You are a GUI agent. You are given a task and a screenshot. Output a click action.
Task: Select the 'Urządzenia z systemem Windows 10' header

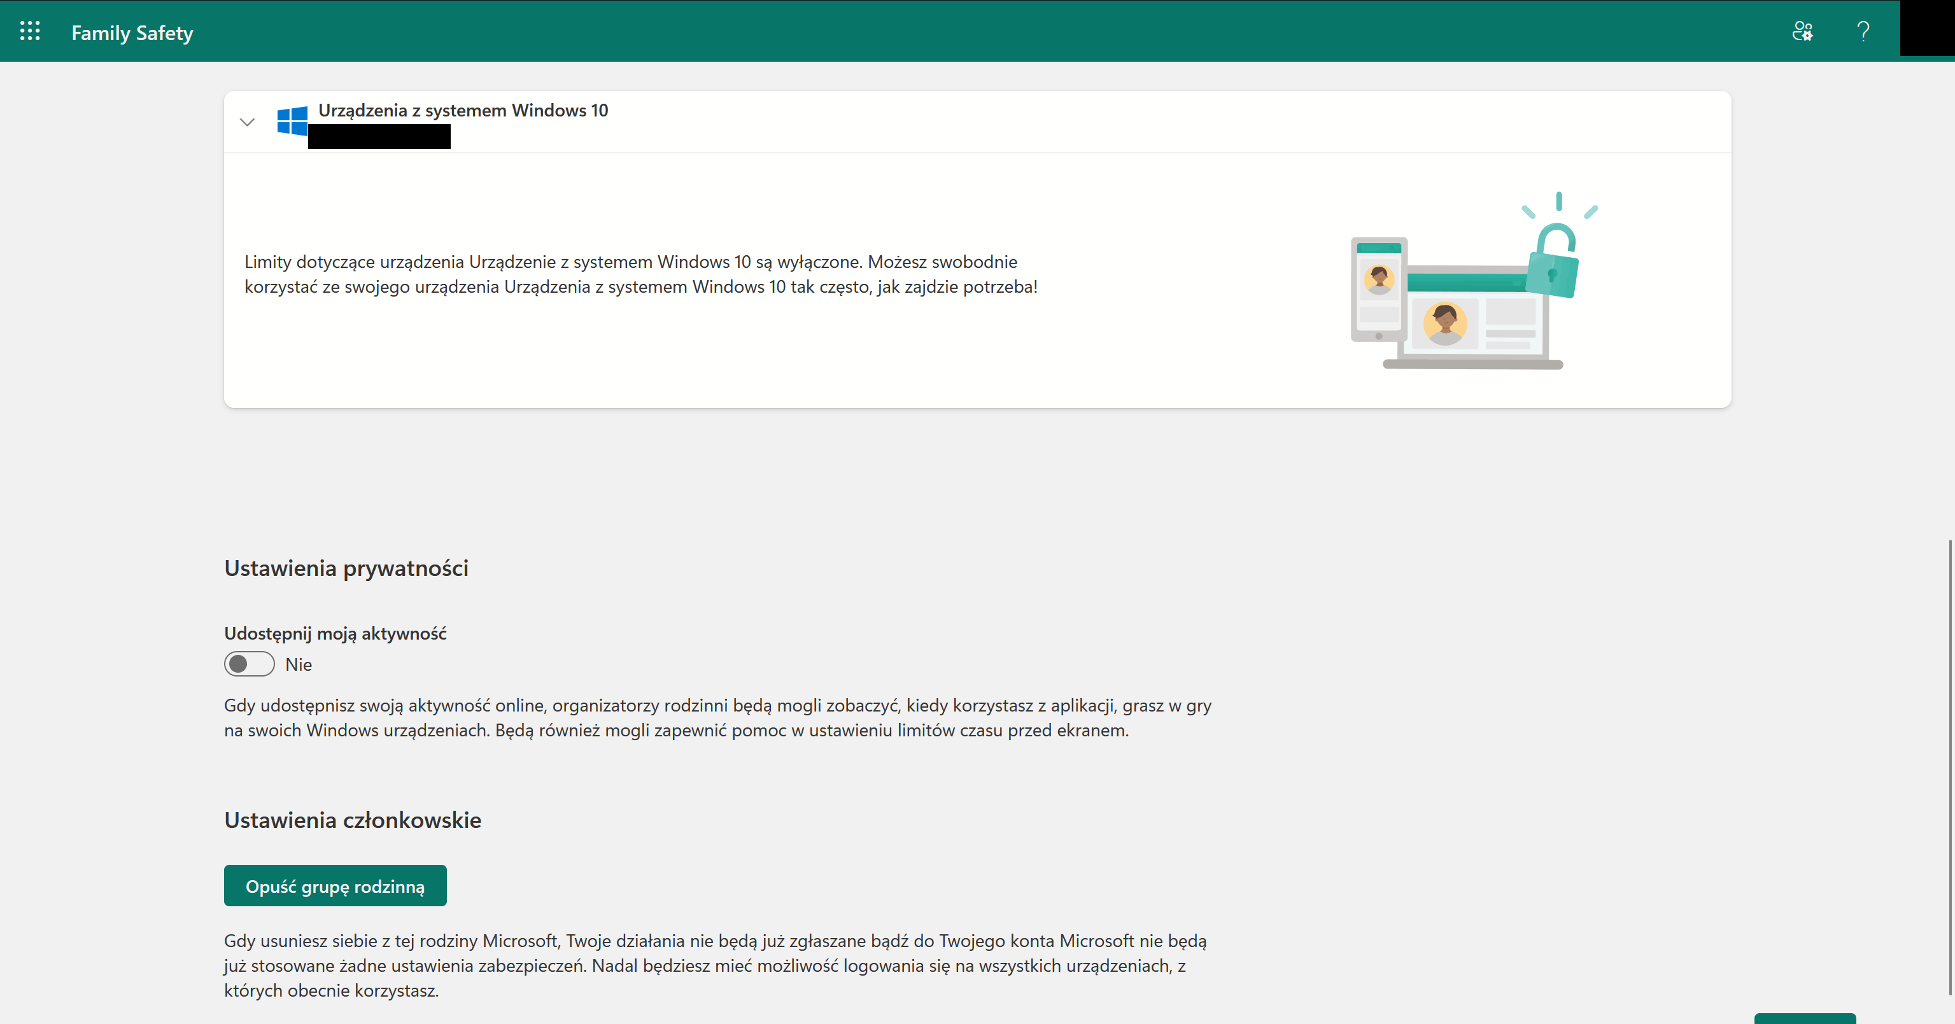(x=463, y=111)
